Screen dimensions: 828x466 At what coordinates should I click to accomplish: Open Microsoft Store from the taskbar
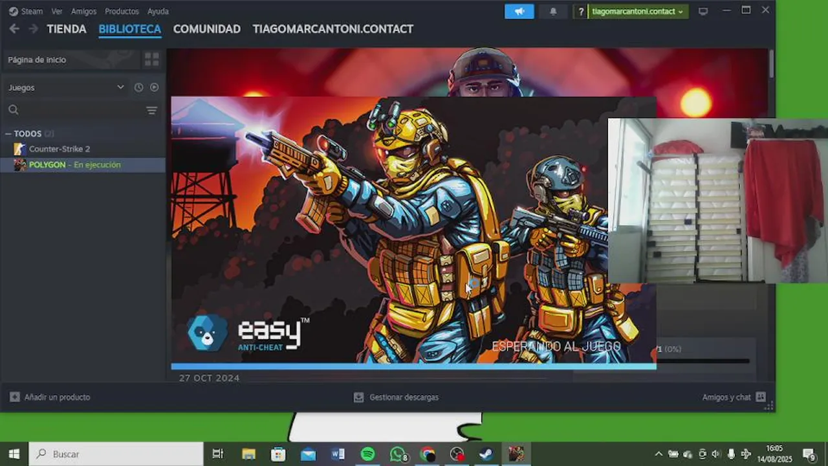tap(278, 454)
